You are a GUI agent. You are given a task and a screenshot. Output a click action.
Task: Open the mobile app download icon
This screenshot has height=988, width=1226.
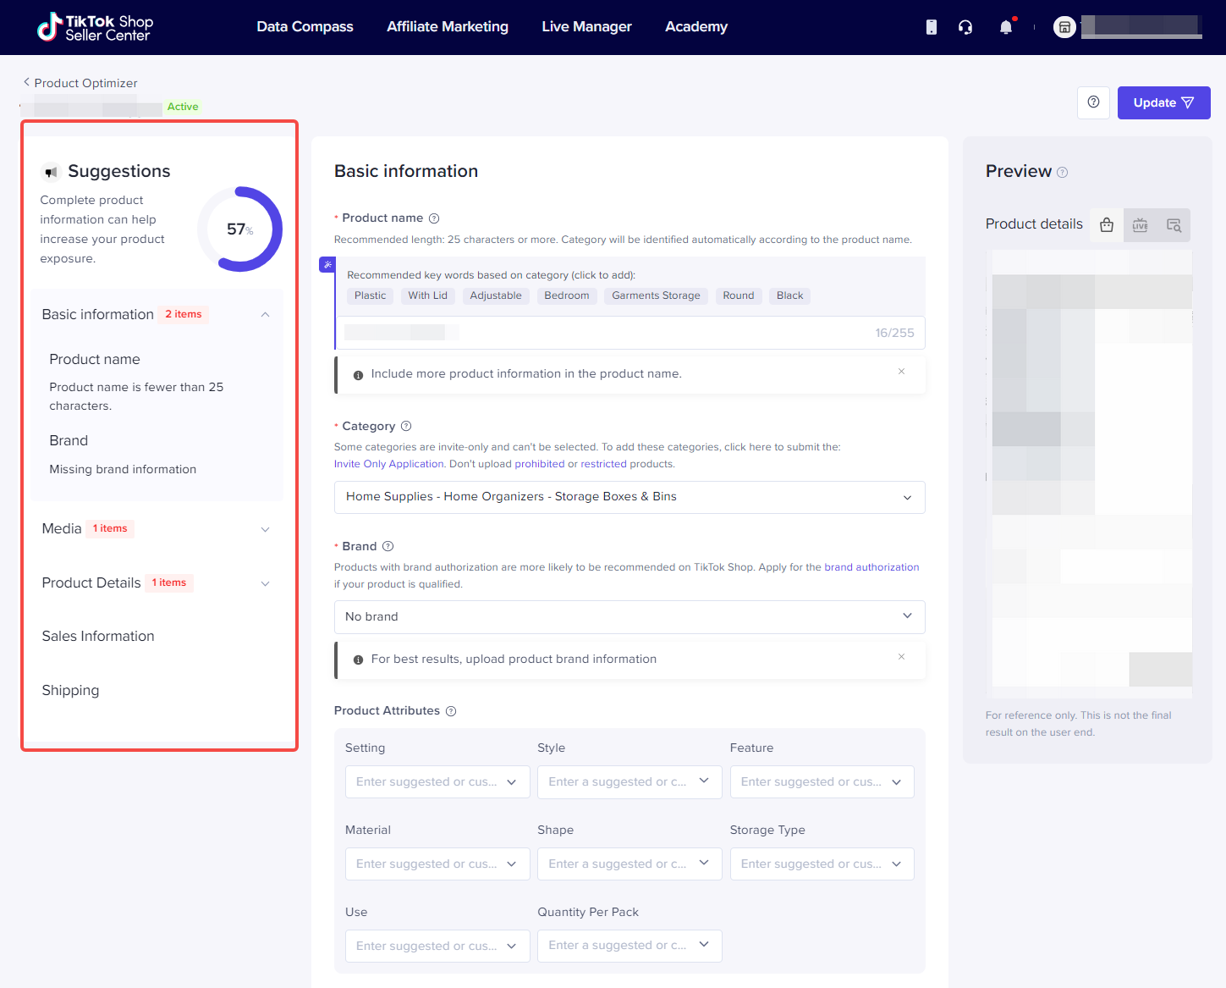pos(932,27)
